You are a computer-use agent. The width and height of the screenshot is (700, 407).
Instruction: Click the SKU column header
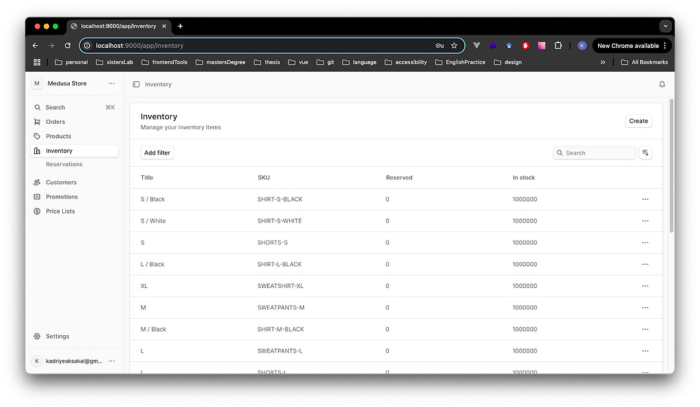coord(263,177)
